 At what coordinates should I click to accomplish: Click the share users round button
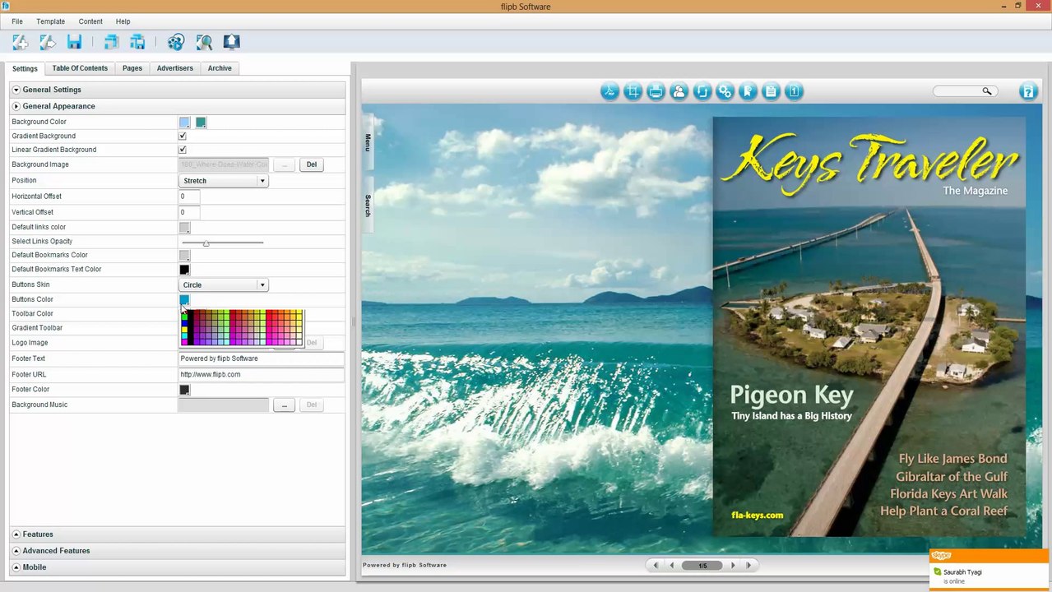(679, 91)
